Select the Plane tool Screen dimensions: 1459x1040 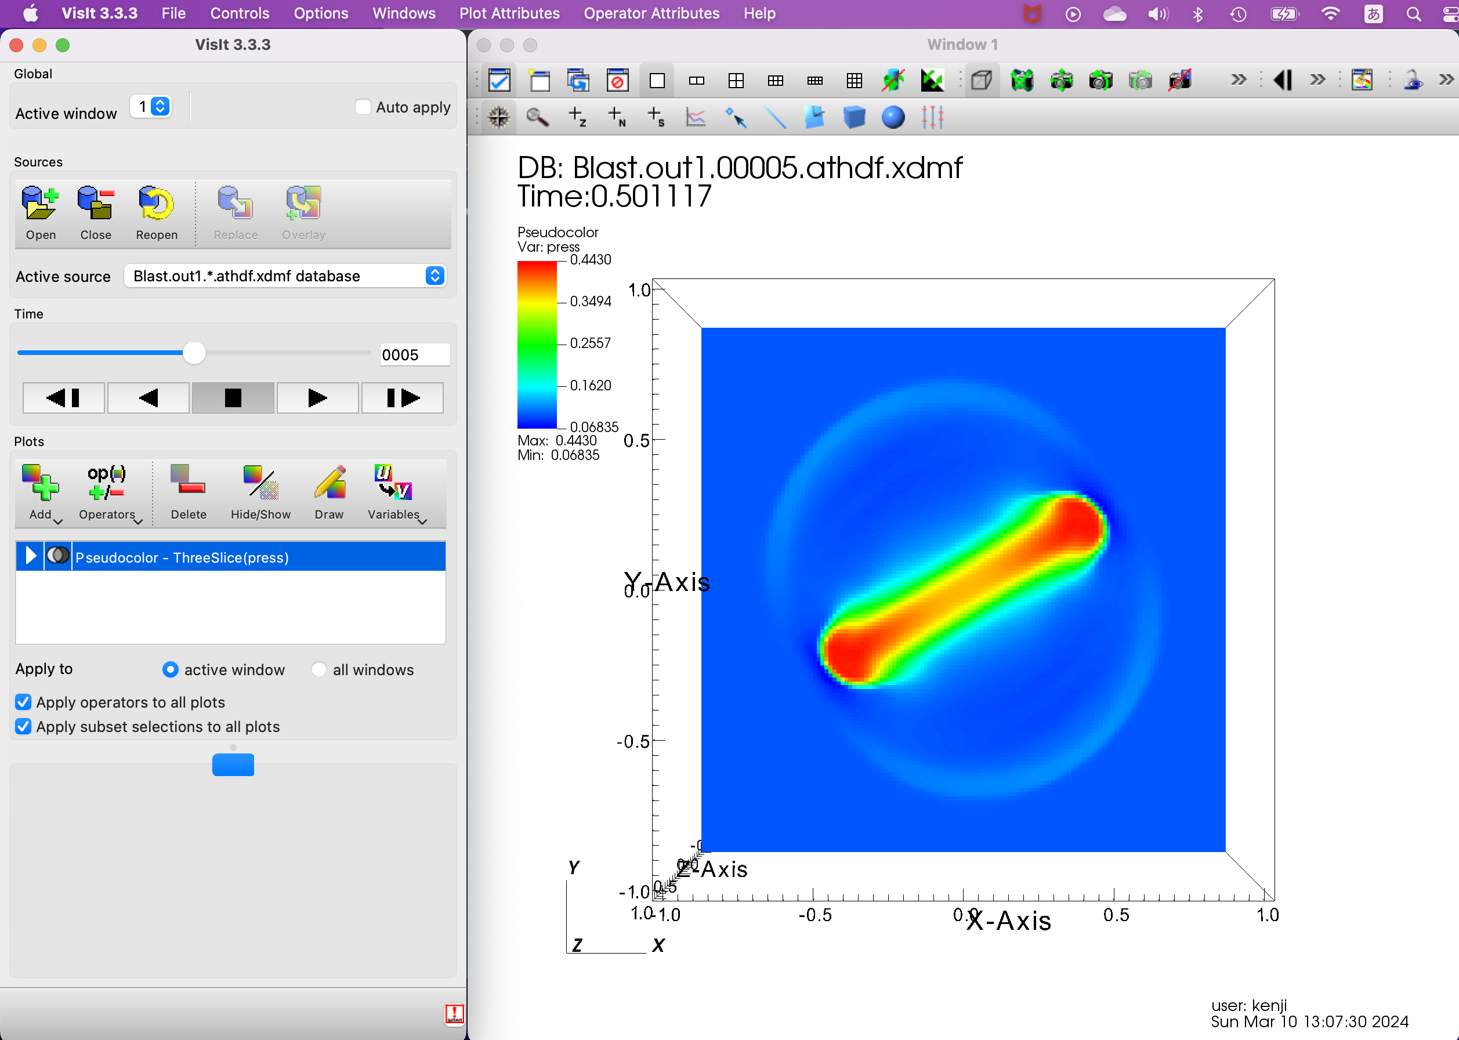coord(814,117)
